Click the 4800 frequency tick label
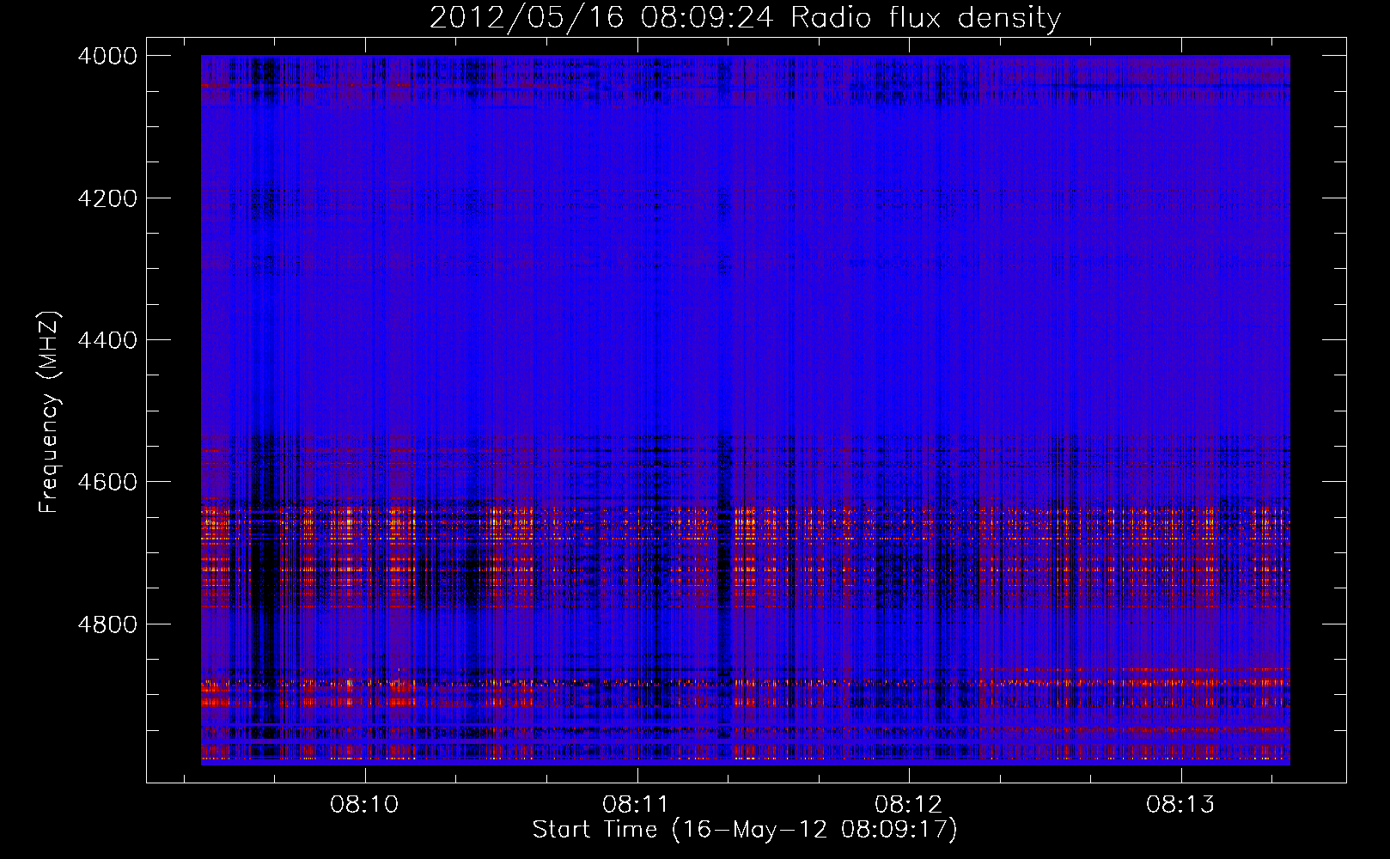The image size is (1390, 859). [x=107, y=624]
